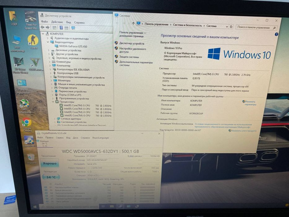Click the search magnifier in control panel search
Screen dimensions: 289x217
click(274, 28)
